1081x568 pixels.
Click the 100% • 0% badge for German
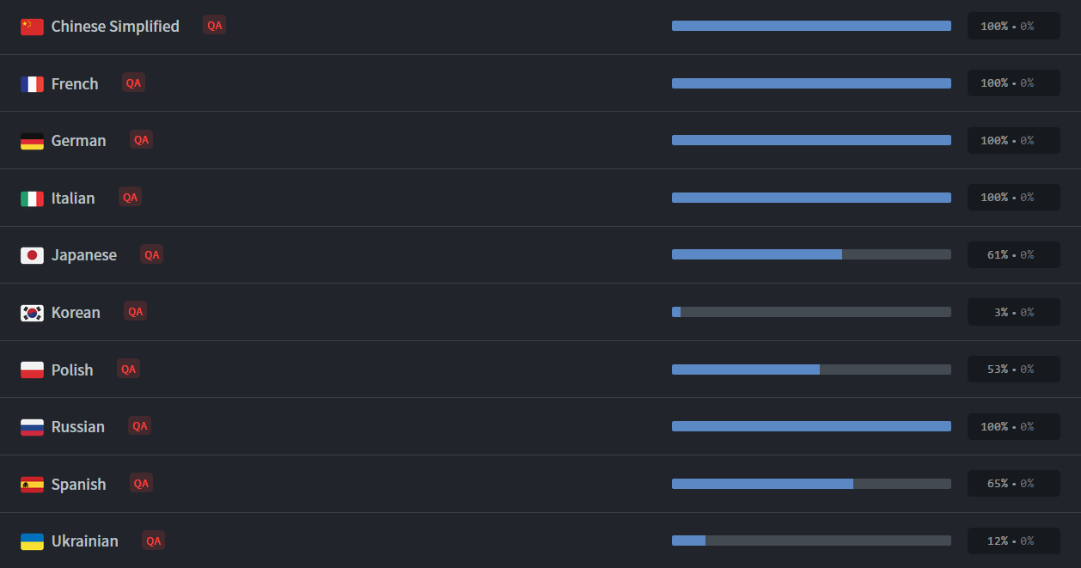[1014, 141]
